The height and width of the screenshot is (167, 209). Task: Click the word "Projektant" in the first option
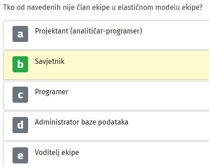coord(52,31)
